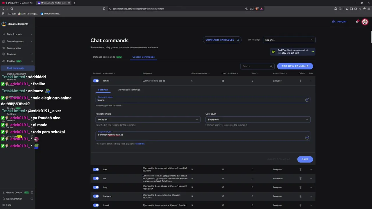Remove !nalgada using its trash icon
The image size is (372, 209).
point(301,196)
